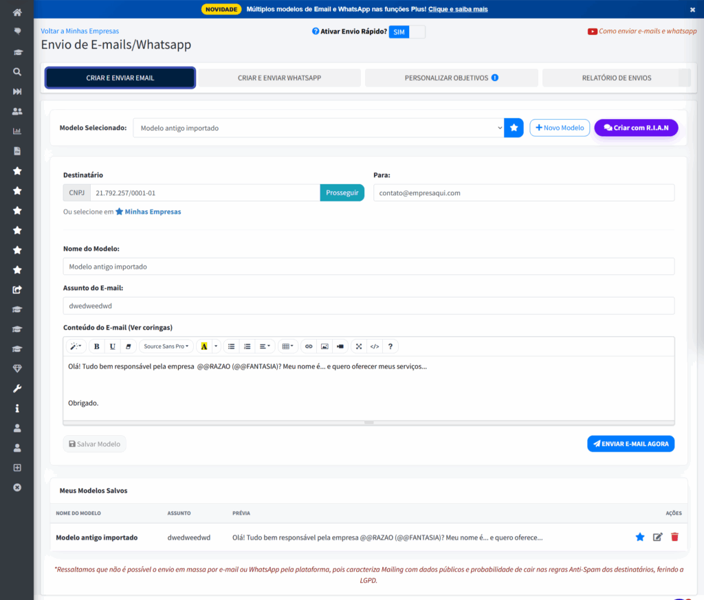Go to the home icon in sidebar
704x600 pixels.
pyautogui.click(x=17, y=12)
